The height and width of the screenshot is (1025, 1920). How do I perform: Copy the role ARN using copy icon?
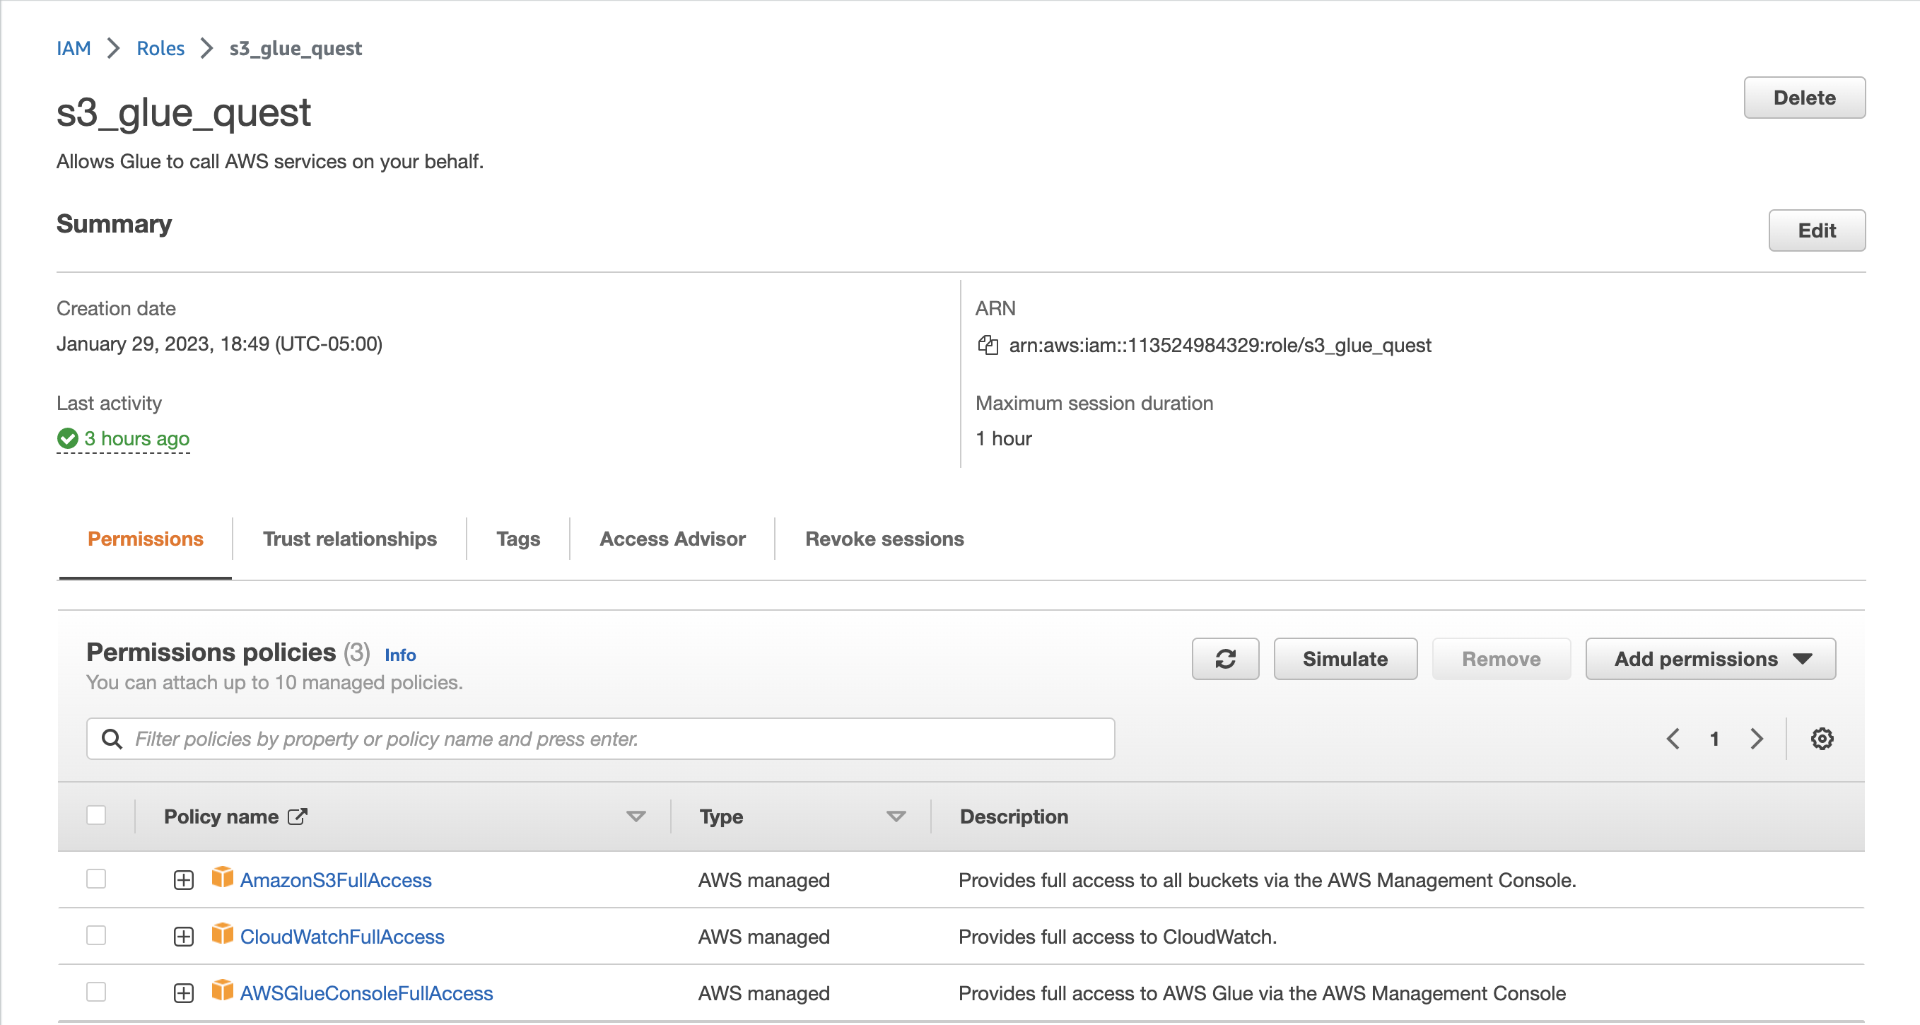(x=988, y=345)
